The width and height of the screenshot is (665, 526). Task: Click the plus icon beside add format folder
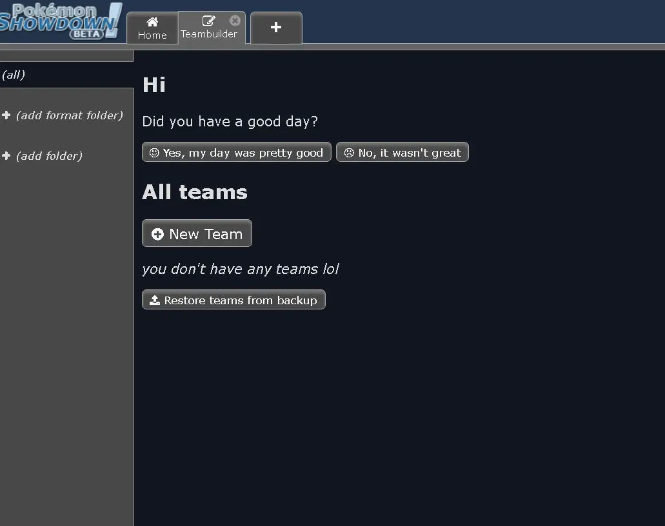coord(6,115)
